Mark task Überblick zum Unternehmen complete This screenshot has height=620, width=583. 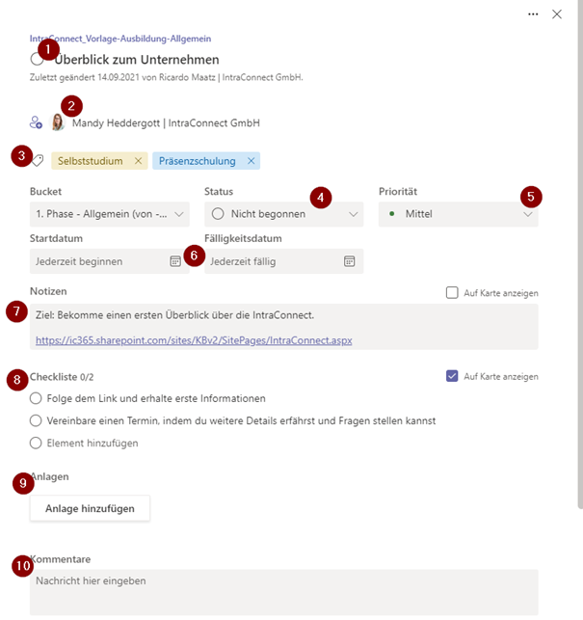pyautogui.click(x=37, y=60)
